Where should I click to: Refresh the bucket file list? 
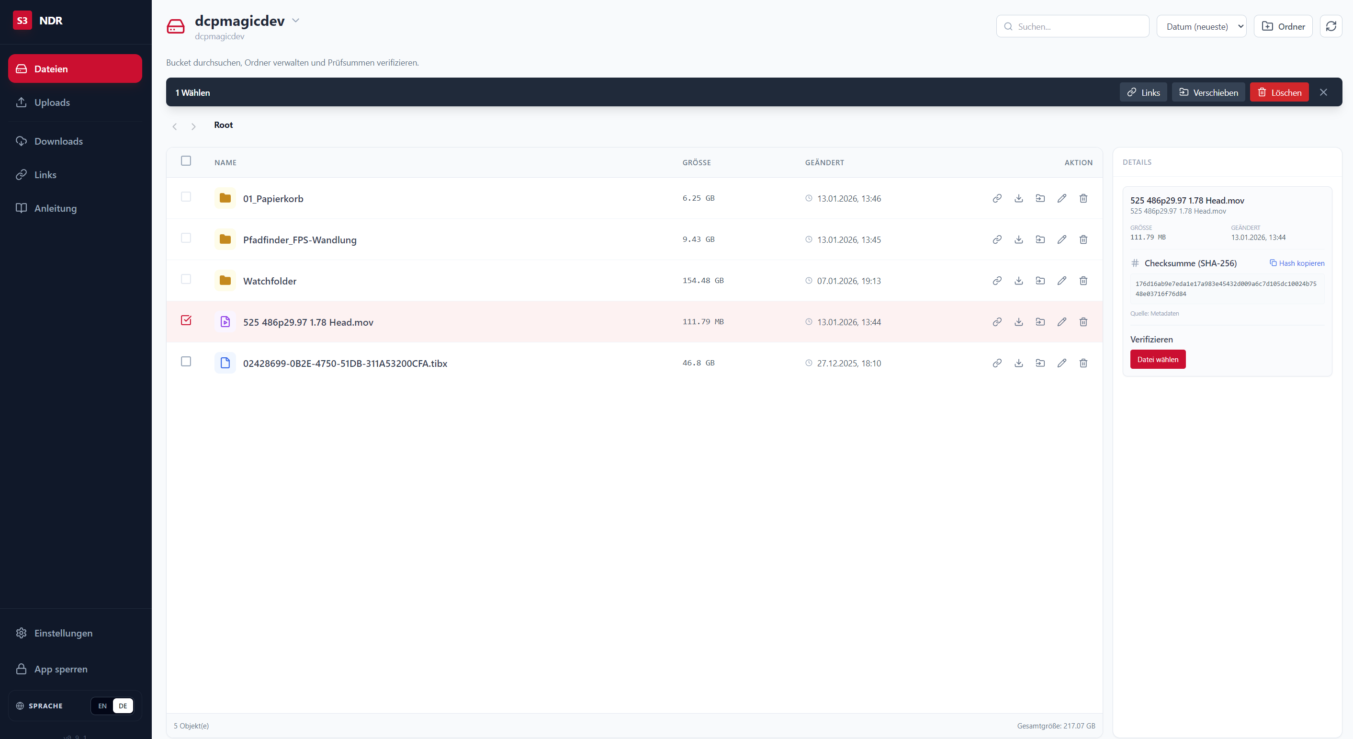click(1331, 26)
